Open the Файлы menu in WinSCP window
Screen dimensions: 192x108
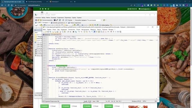[x=48, y=18]
